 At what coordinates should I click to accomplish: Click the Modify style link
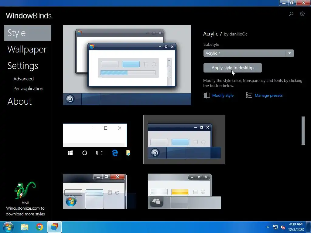click(223, 96)
